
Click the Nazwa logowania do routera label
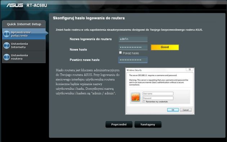pyautogui.click(x=91, y=39)
